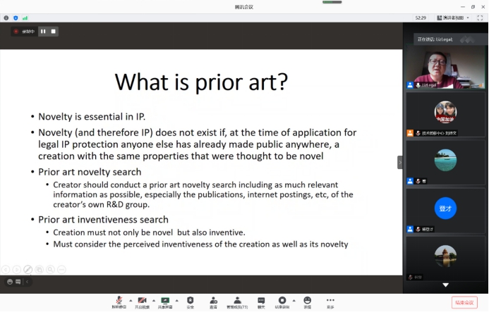Image resolution: width=489 pixels, height=312 pixels.
Task: Go to next slide using arrow
Action: click(x=16, y=269)
